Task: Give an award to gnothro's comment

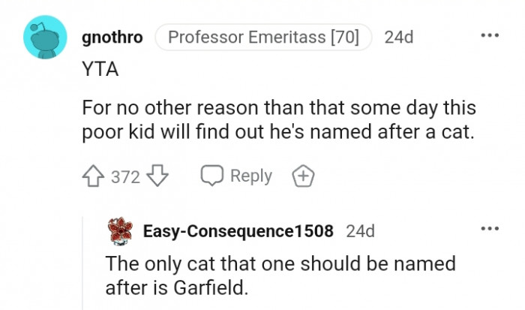Action: point(303,176)
